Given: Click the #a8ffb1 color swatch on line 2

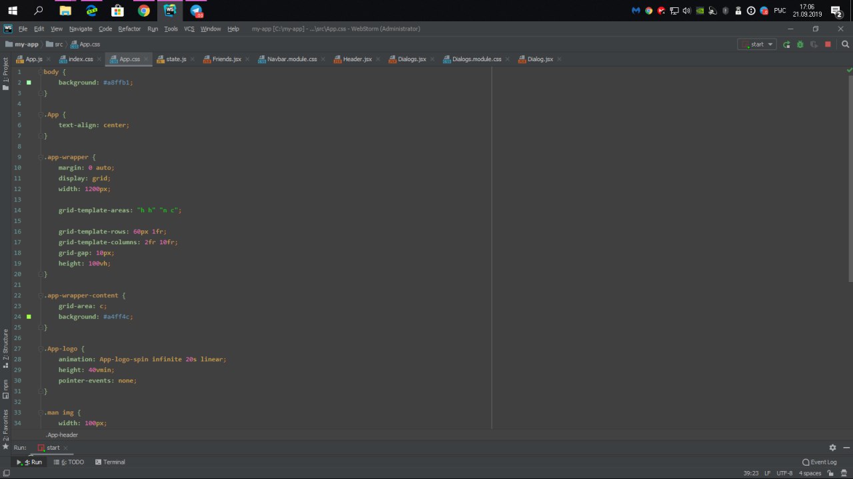Looking at the screenshot, I should [x=29, y=82].
